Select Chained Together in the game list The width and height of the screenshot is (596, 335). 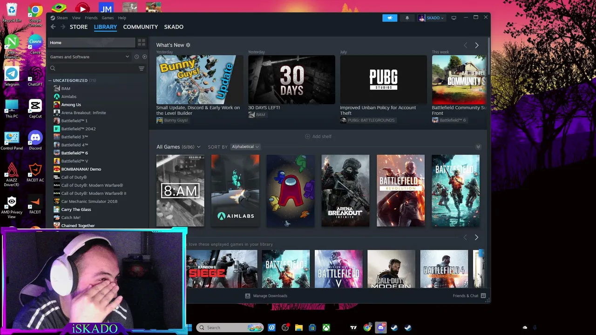pyautogui.click(x=78, y=226)
